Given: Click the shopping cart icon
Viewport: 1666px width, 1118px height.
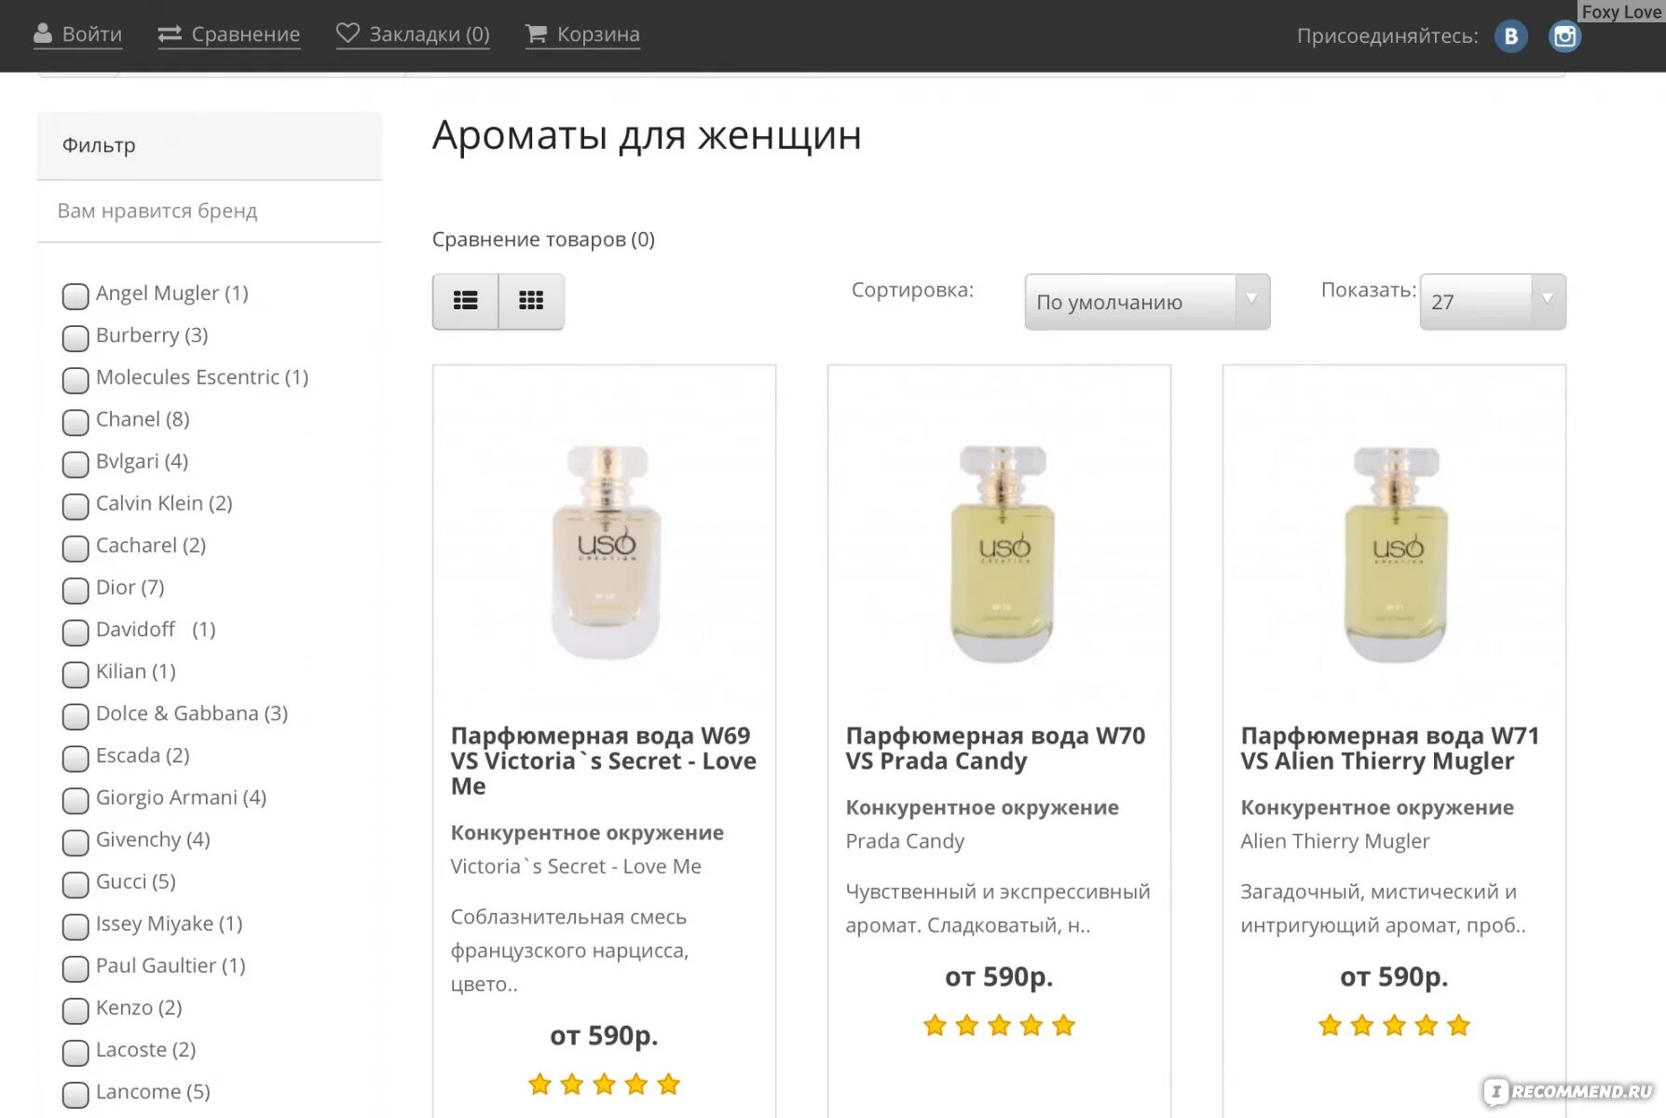Looking at the screenshot, I should (536, 34).
